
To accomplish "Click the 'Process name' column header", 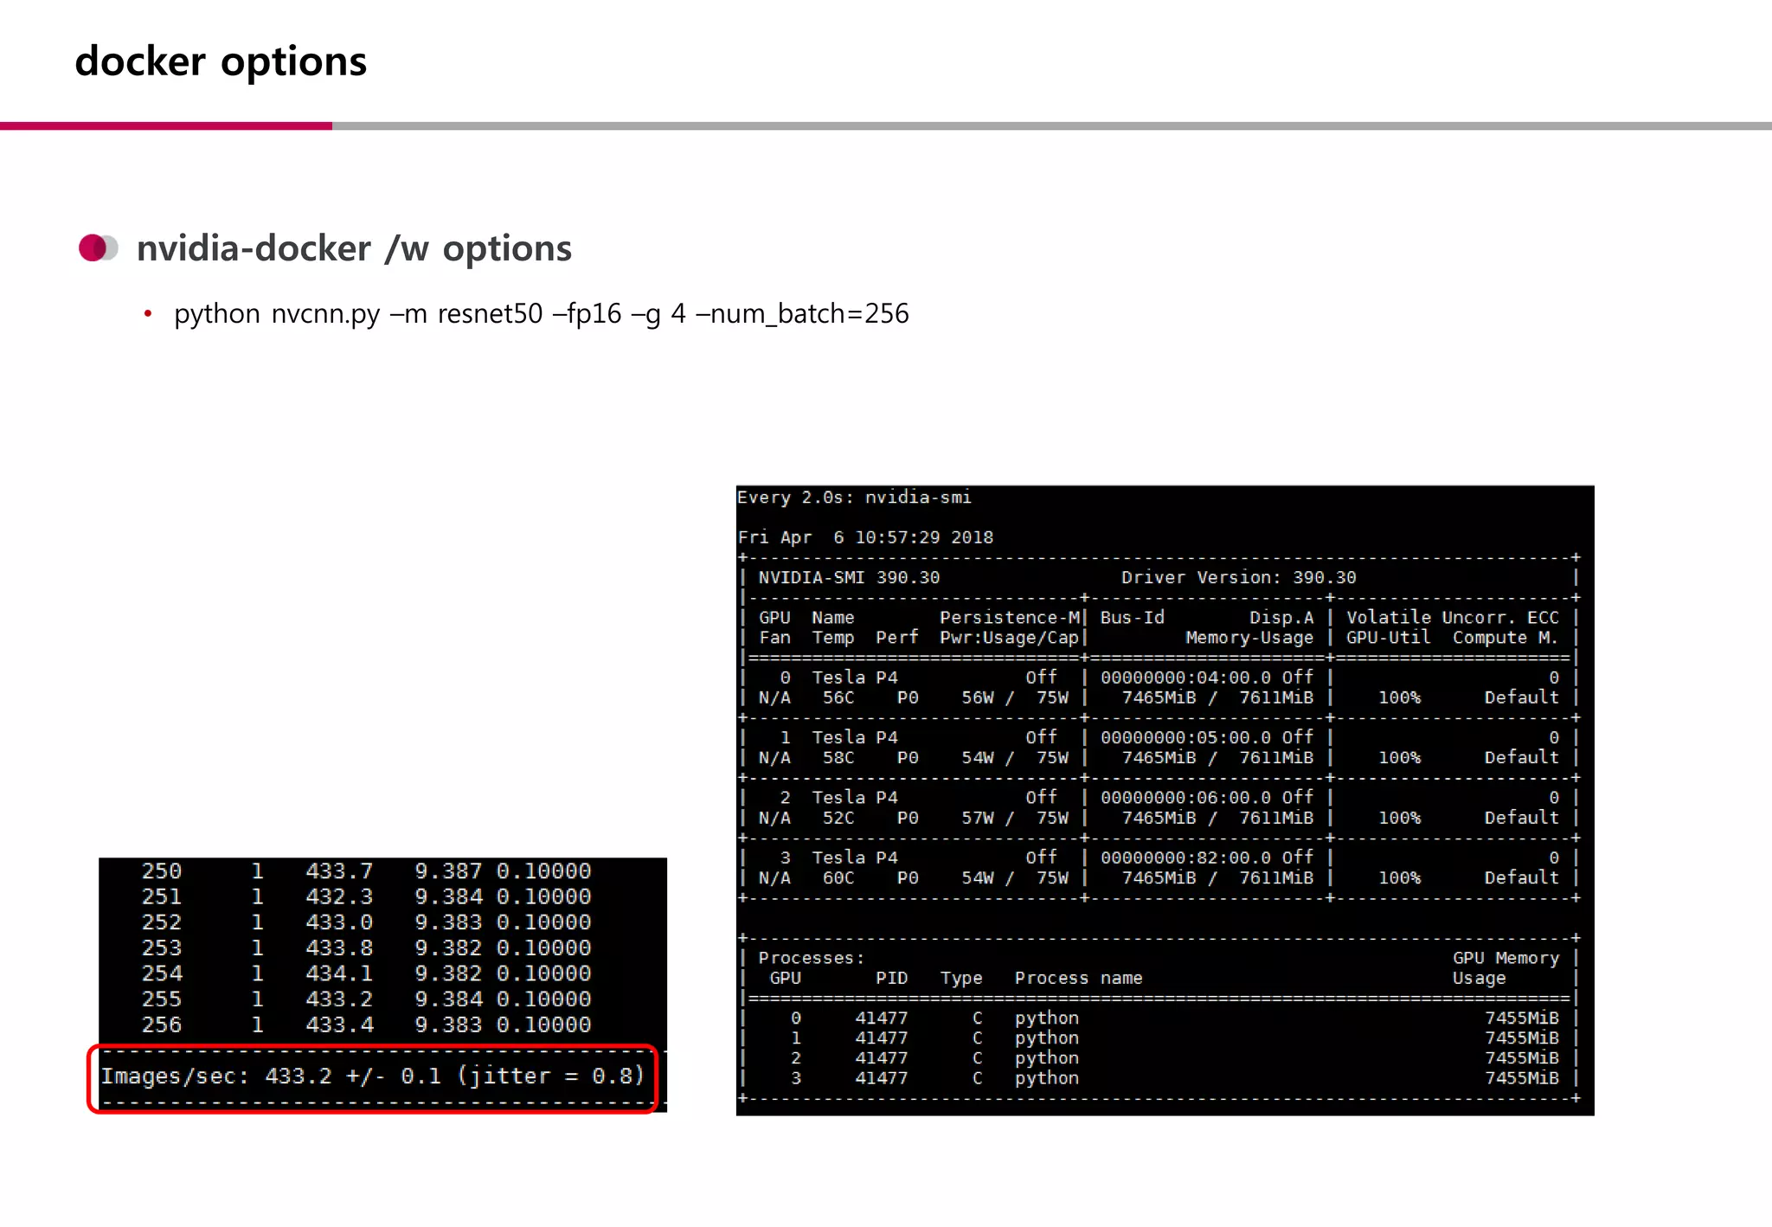I will (x=1079, y=978).
